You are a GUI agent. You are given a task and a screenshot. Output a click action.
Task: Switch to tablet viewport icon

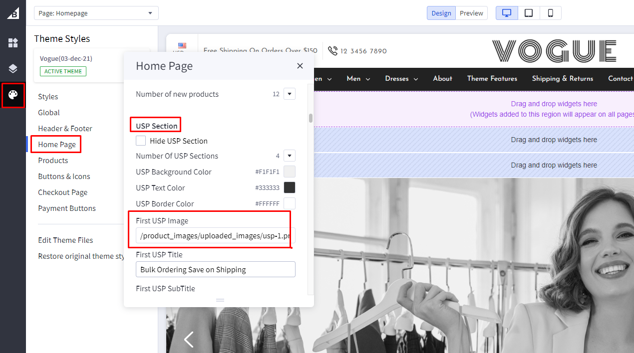(x=529, y=13)
